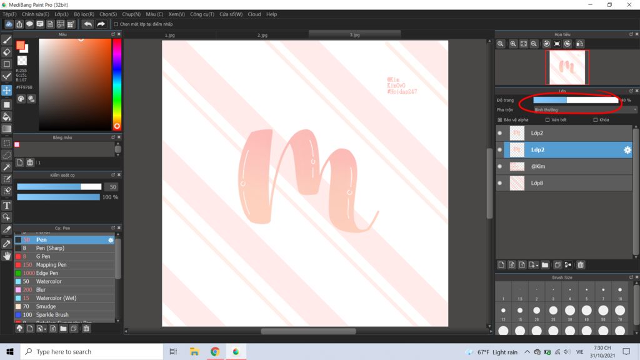
Task: Select the Eraser tool in left toolbar
Action: (6, 52)
